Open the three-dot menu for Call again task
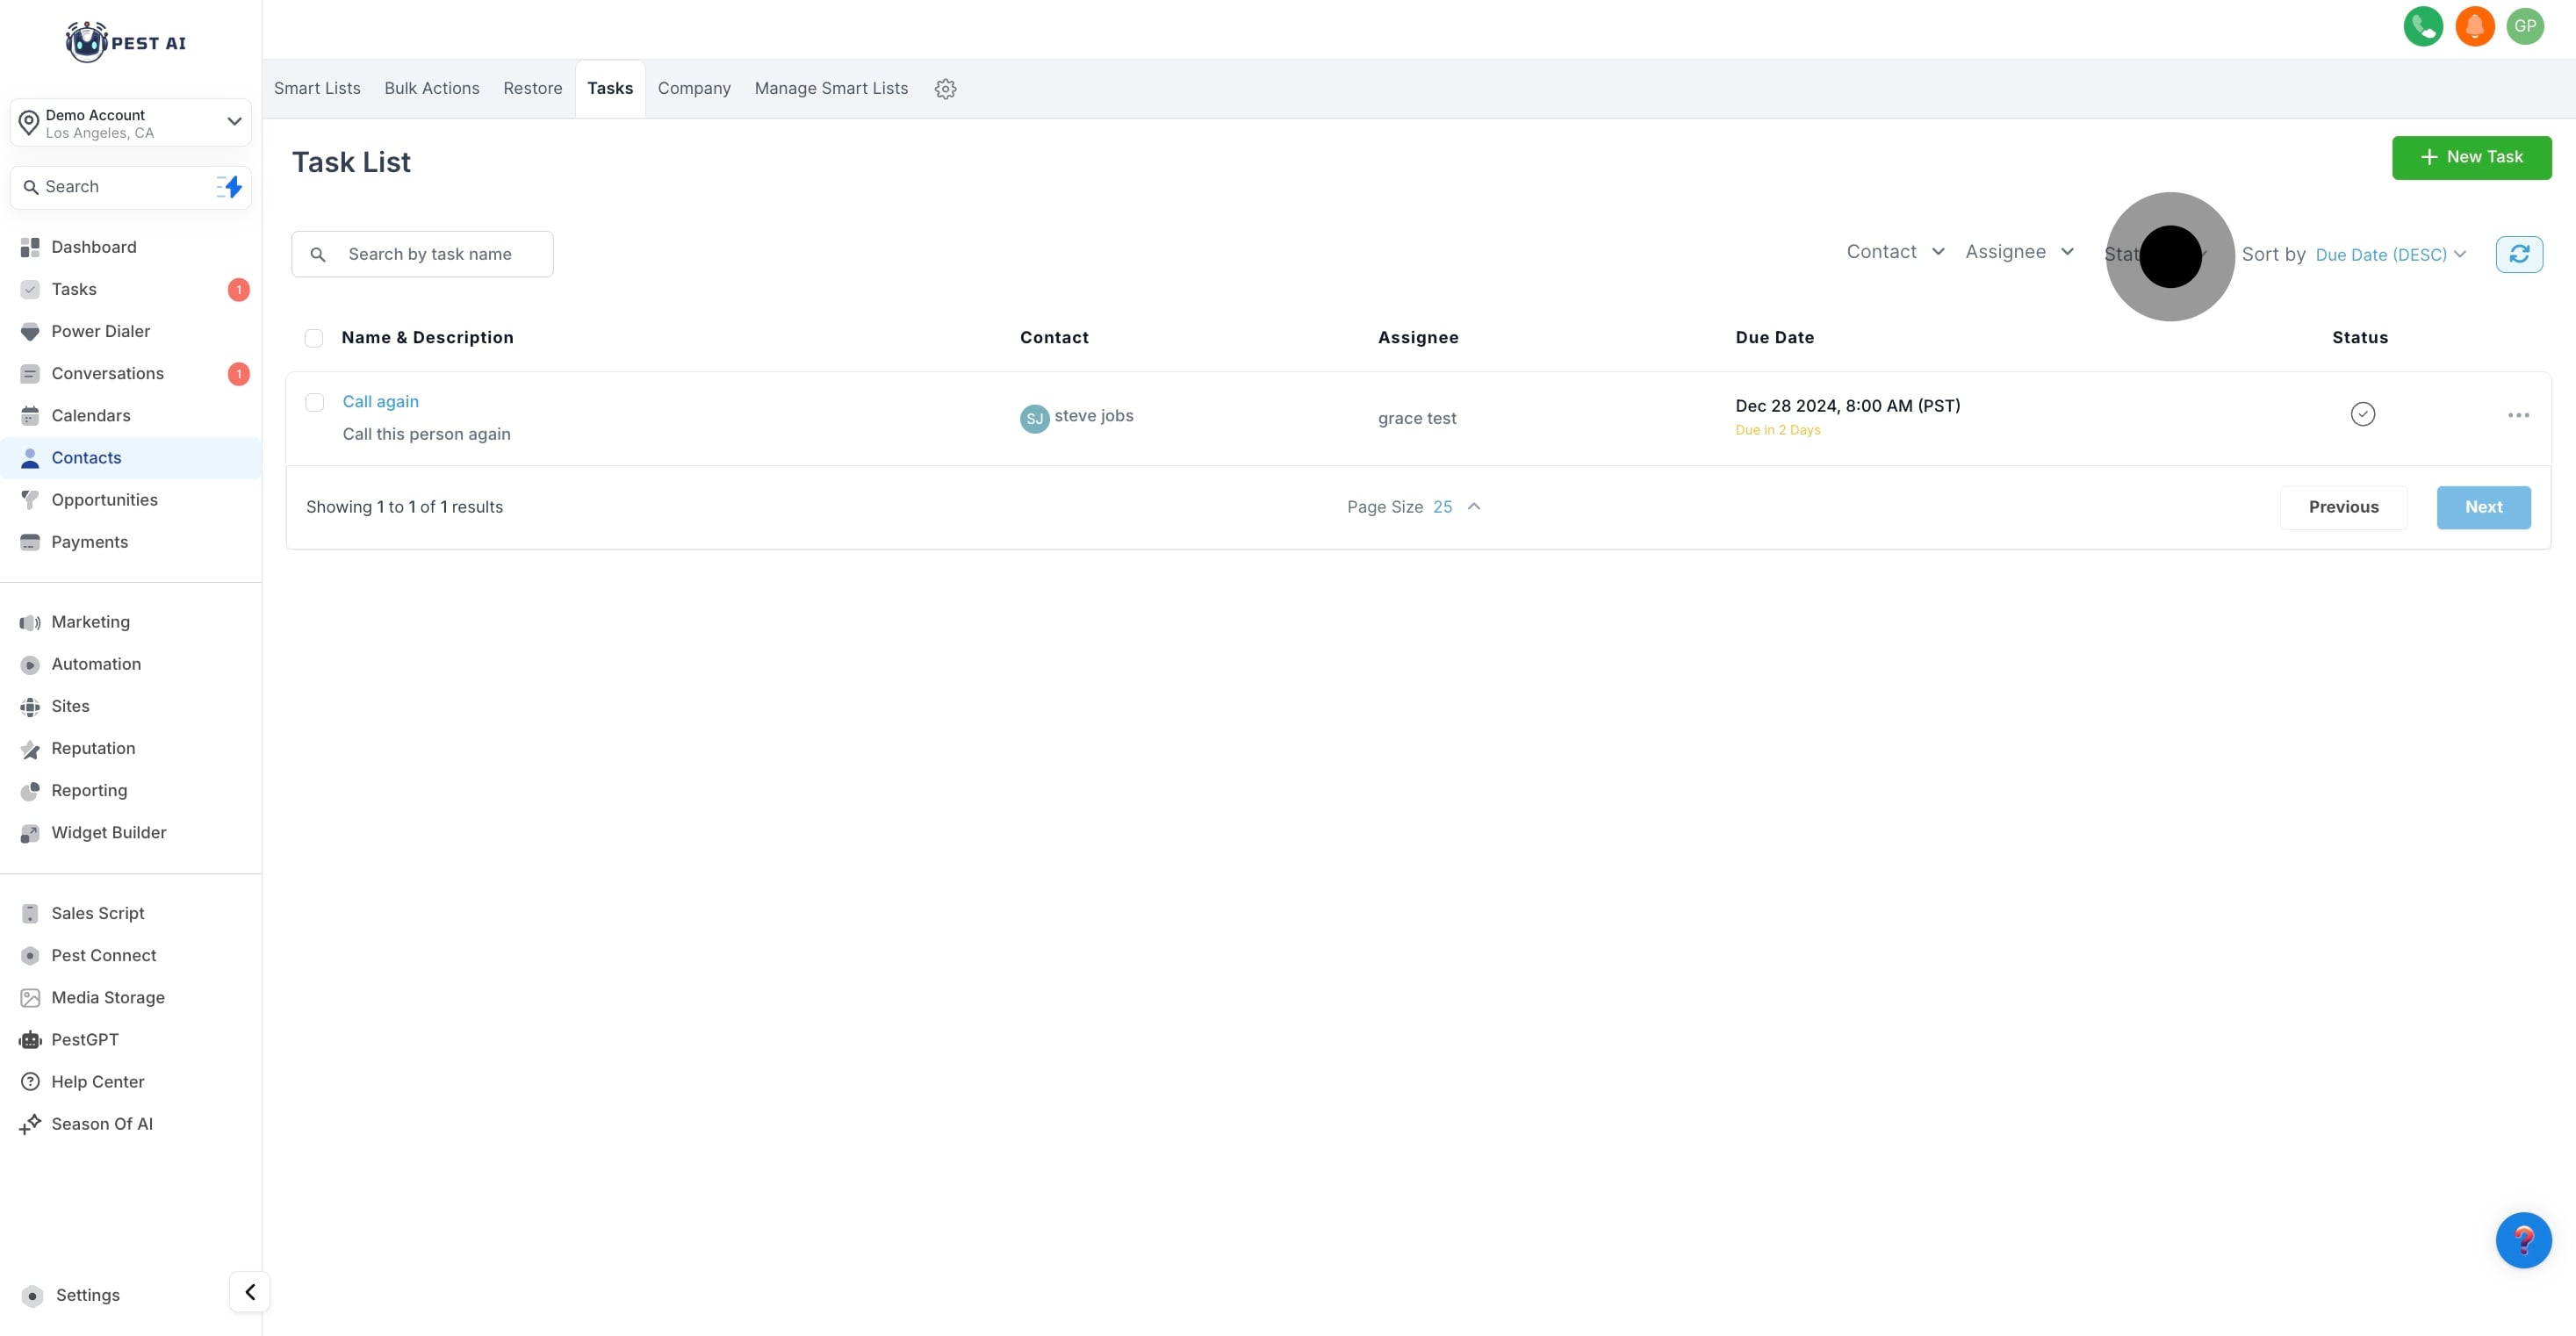2576x1336 pixels. [2517, 415]
